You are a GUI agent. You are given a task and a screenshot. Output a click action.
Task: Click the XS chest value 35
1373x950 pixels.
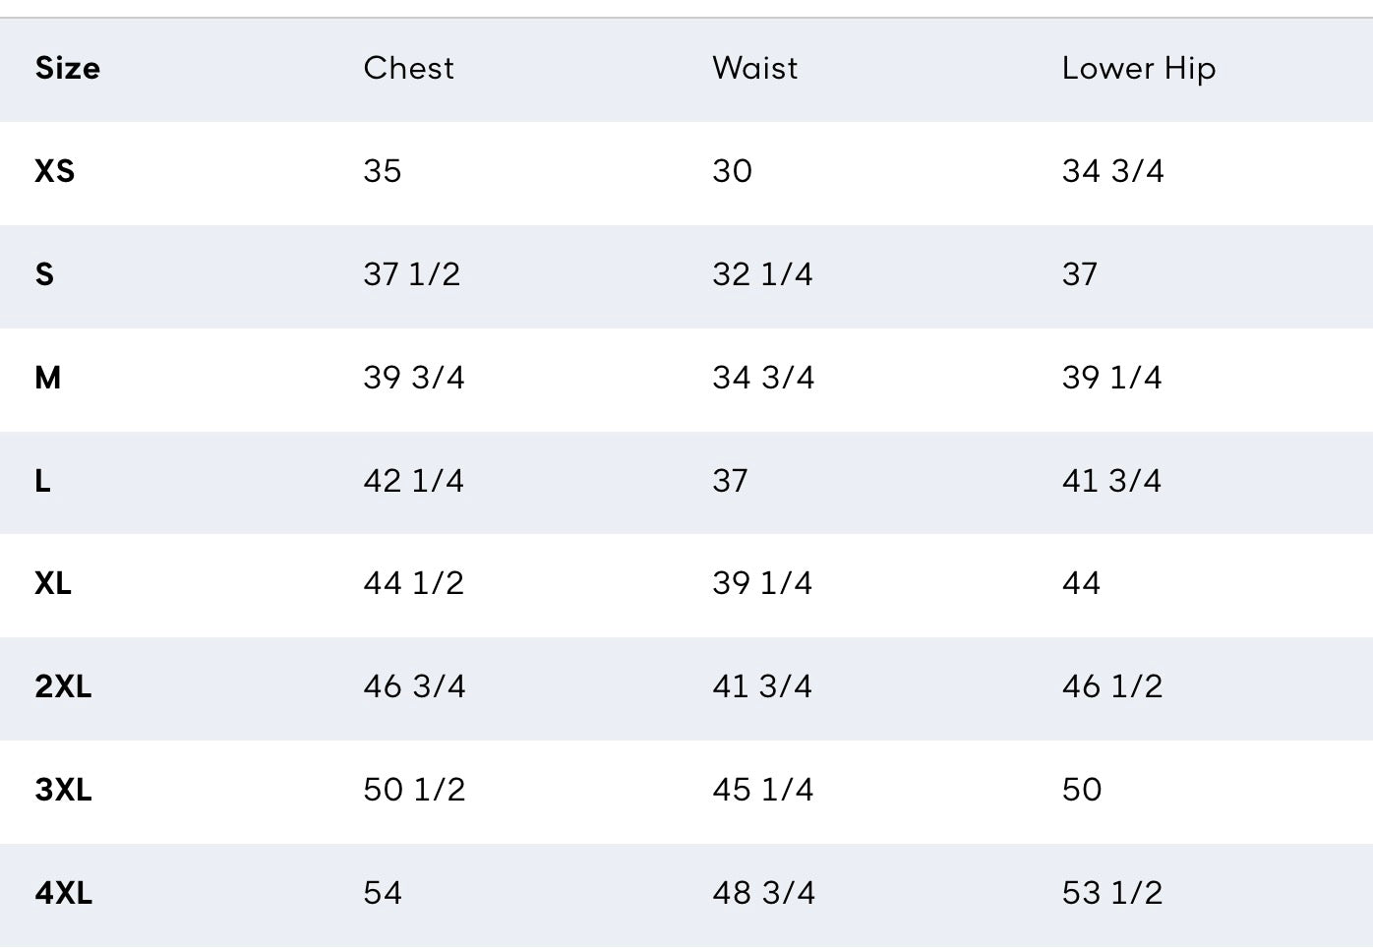[x=382, y=171]
